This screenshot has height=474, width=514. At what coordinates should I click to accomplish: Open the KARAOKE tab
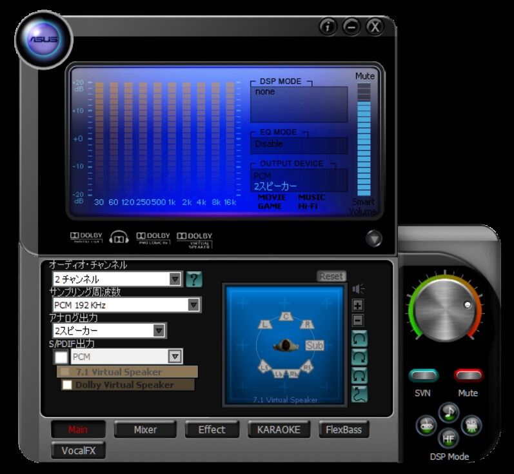point(279,430)
